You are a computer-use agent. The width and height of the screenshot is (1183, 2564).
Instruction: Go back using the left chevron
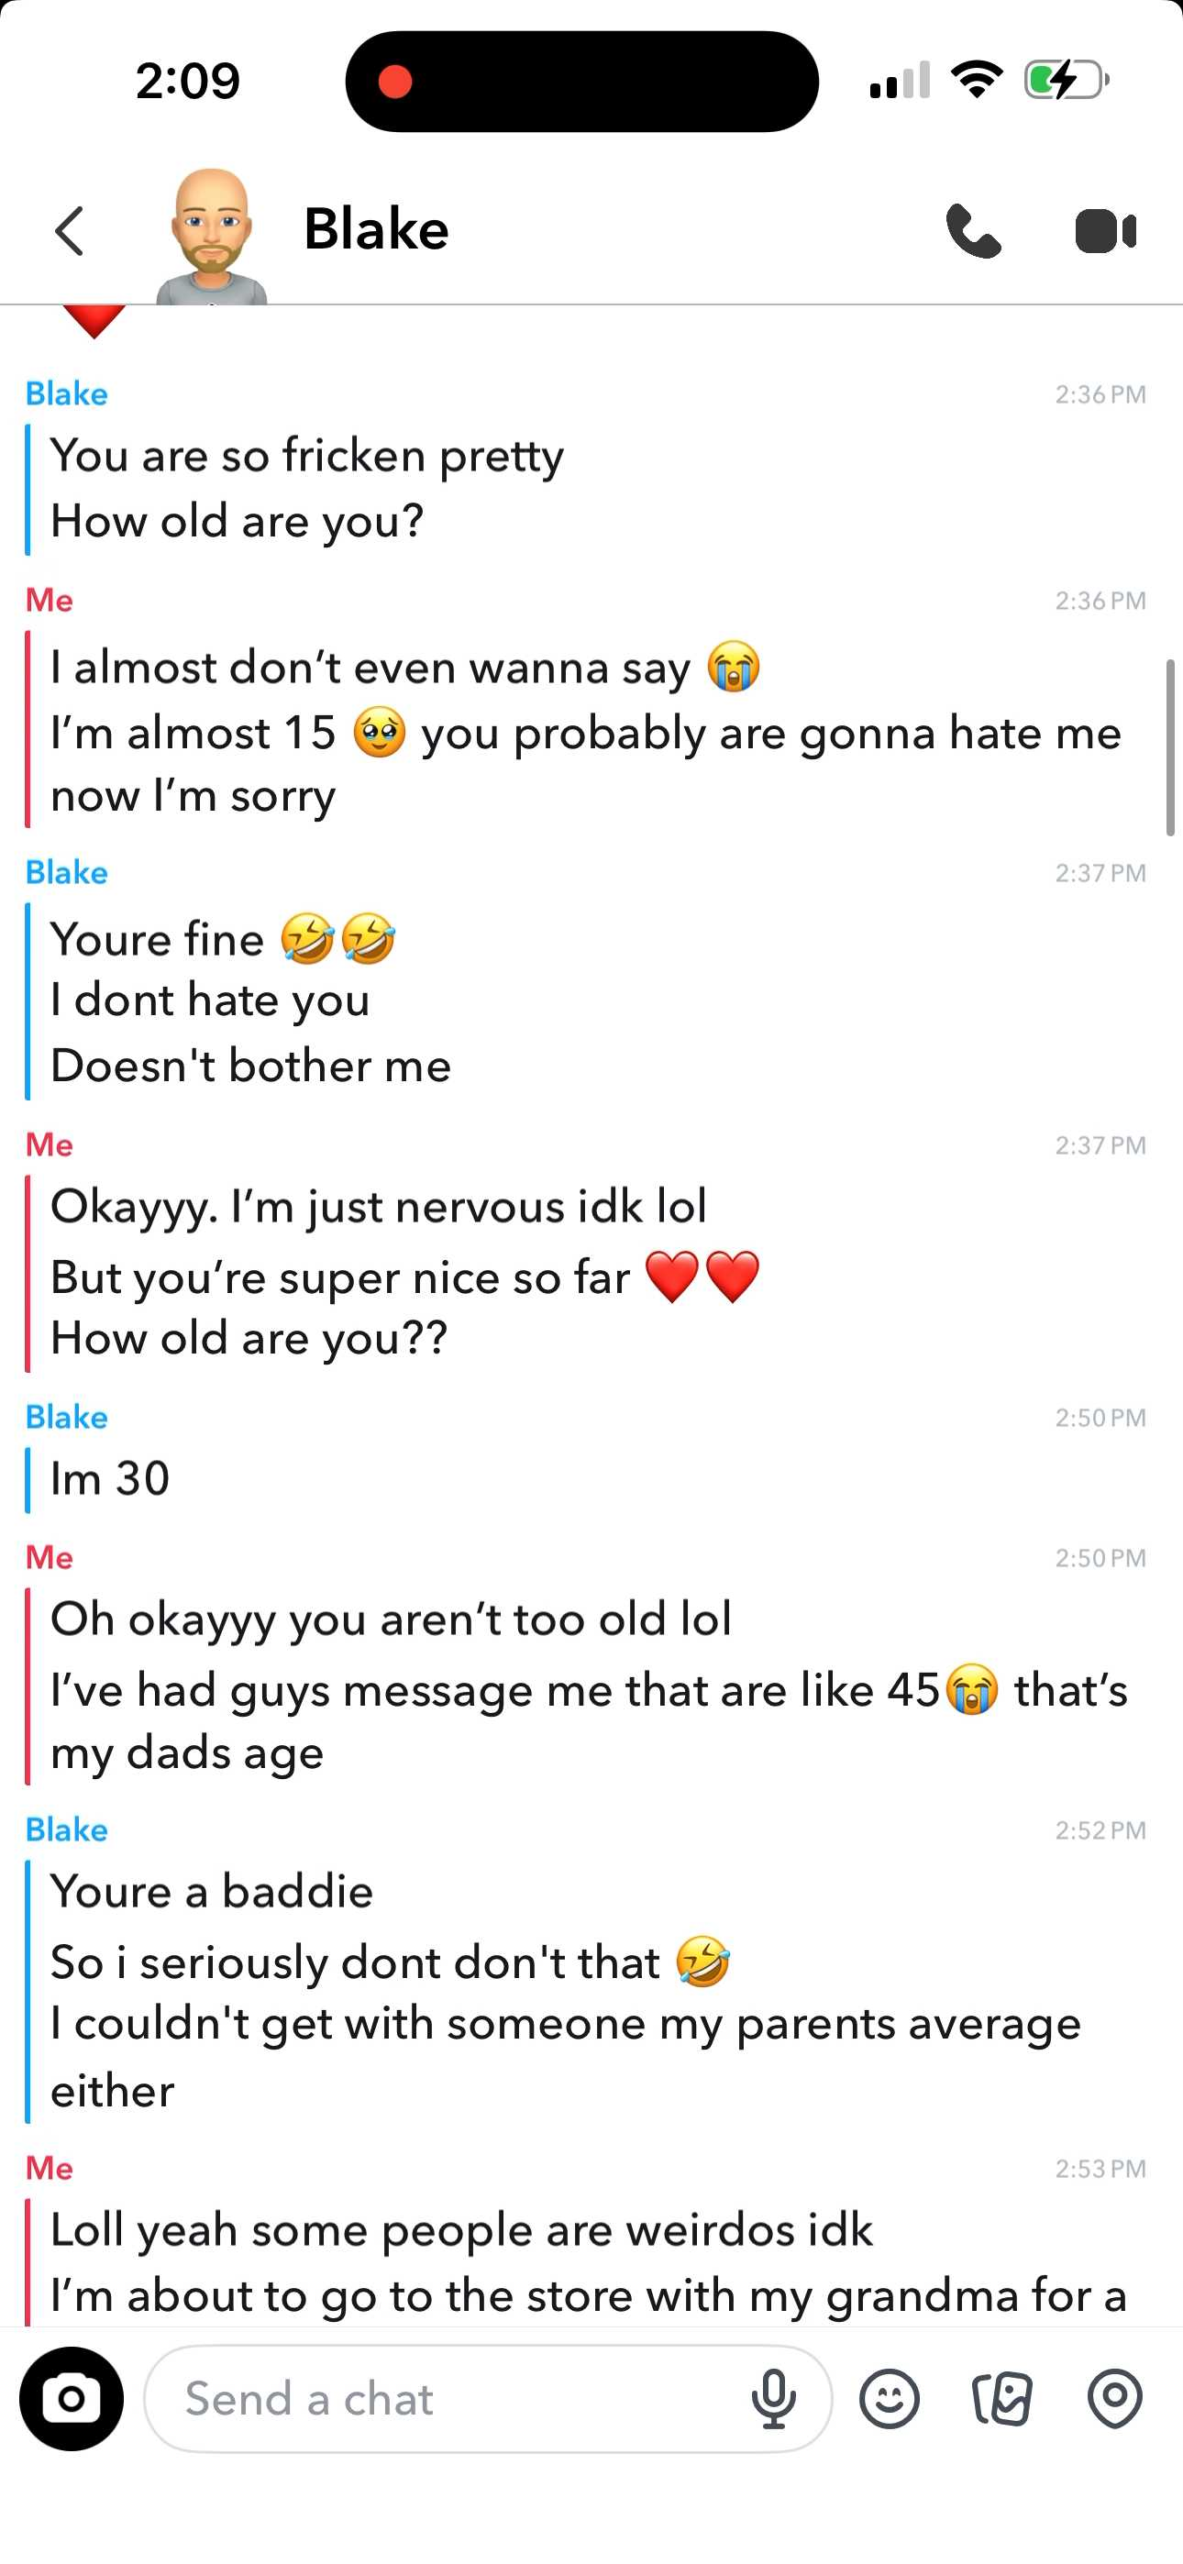click(x=70, y=231)
